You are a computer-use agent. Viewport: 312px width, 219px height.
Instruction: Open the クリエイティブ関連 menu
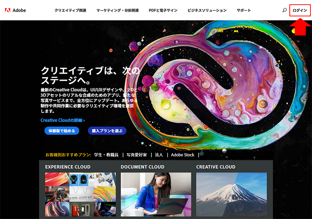pos(70,11)
